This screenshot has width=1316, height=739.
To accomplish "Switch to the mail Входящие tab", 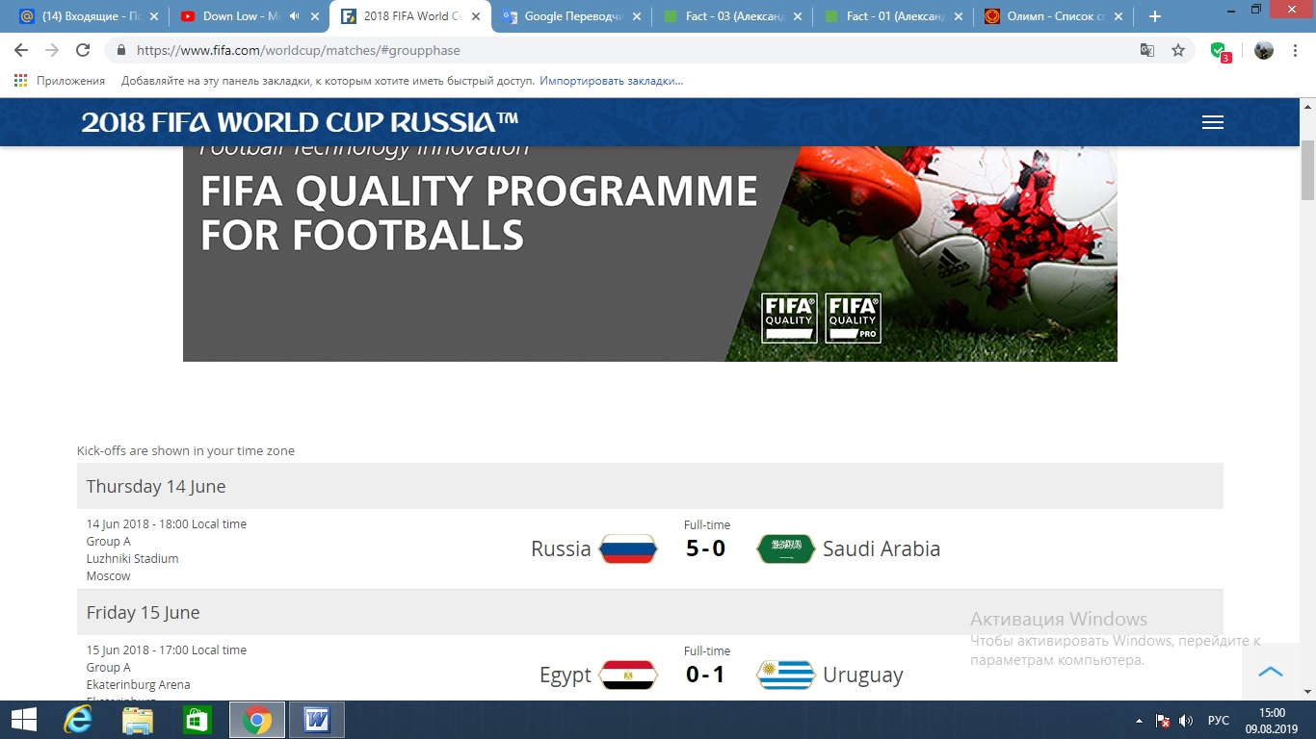I will point(88,16).
